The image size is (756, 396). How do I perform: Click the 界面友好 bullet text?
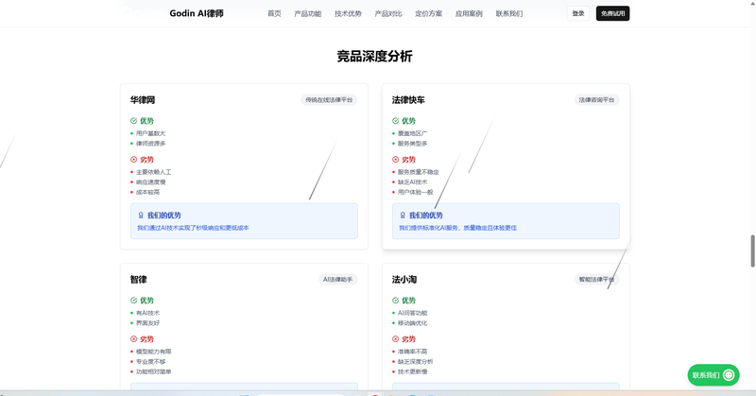click(147, 322)
